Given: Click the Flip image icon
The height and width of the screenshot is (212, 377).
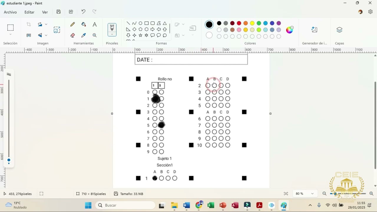Looking at the screenshot, I should point(40,35).
